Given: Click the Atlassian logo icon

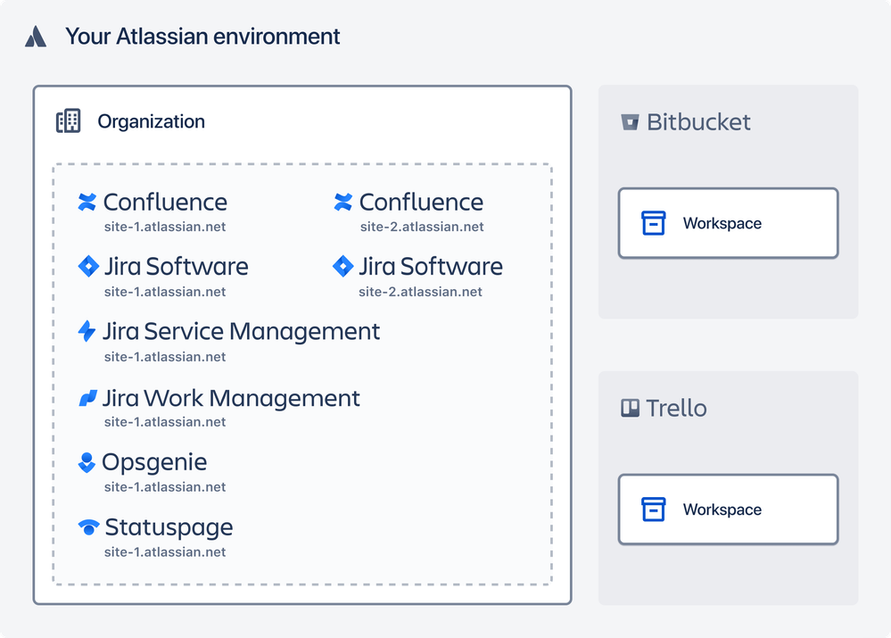Looking at the screenshot, I should coord(36,37).
